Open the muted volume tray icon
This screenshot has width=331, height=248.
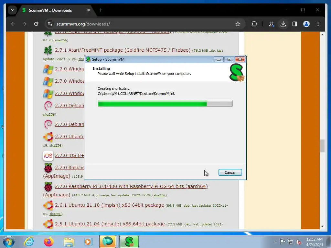coord(298,242)
